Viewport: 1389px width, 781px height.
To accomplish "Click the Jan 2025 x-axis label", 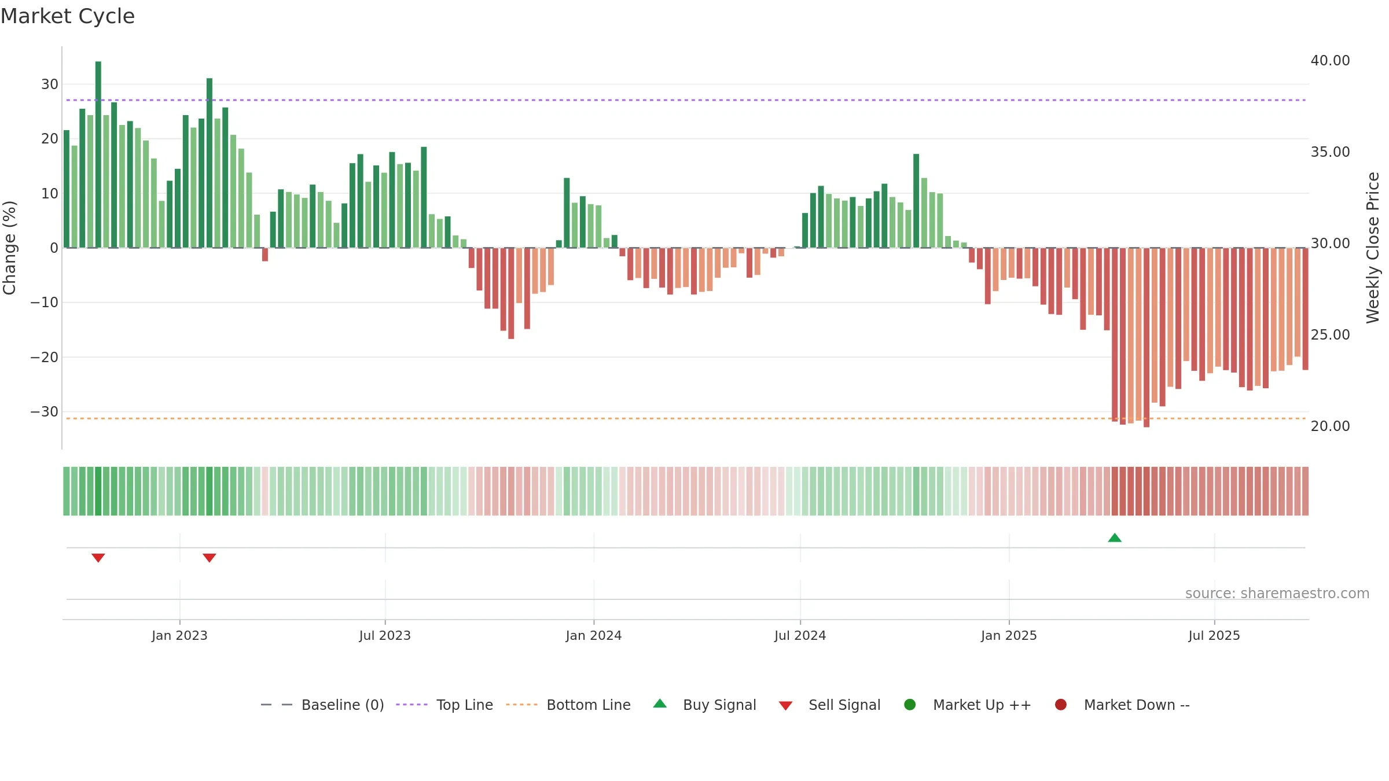I will coord(1009,635).
